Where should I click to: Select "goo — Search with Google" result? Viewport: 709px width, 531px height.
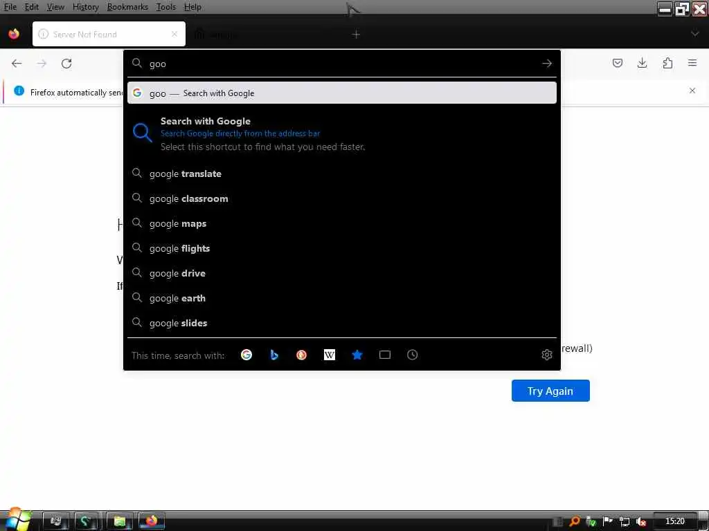click(342, 93)
